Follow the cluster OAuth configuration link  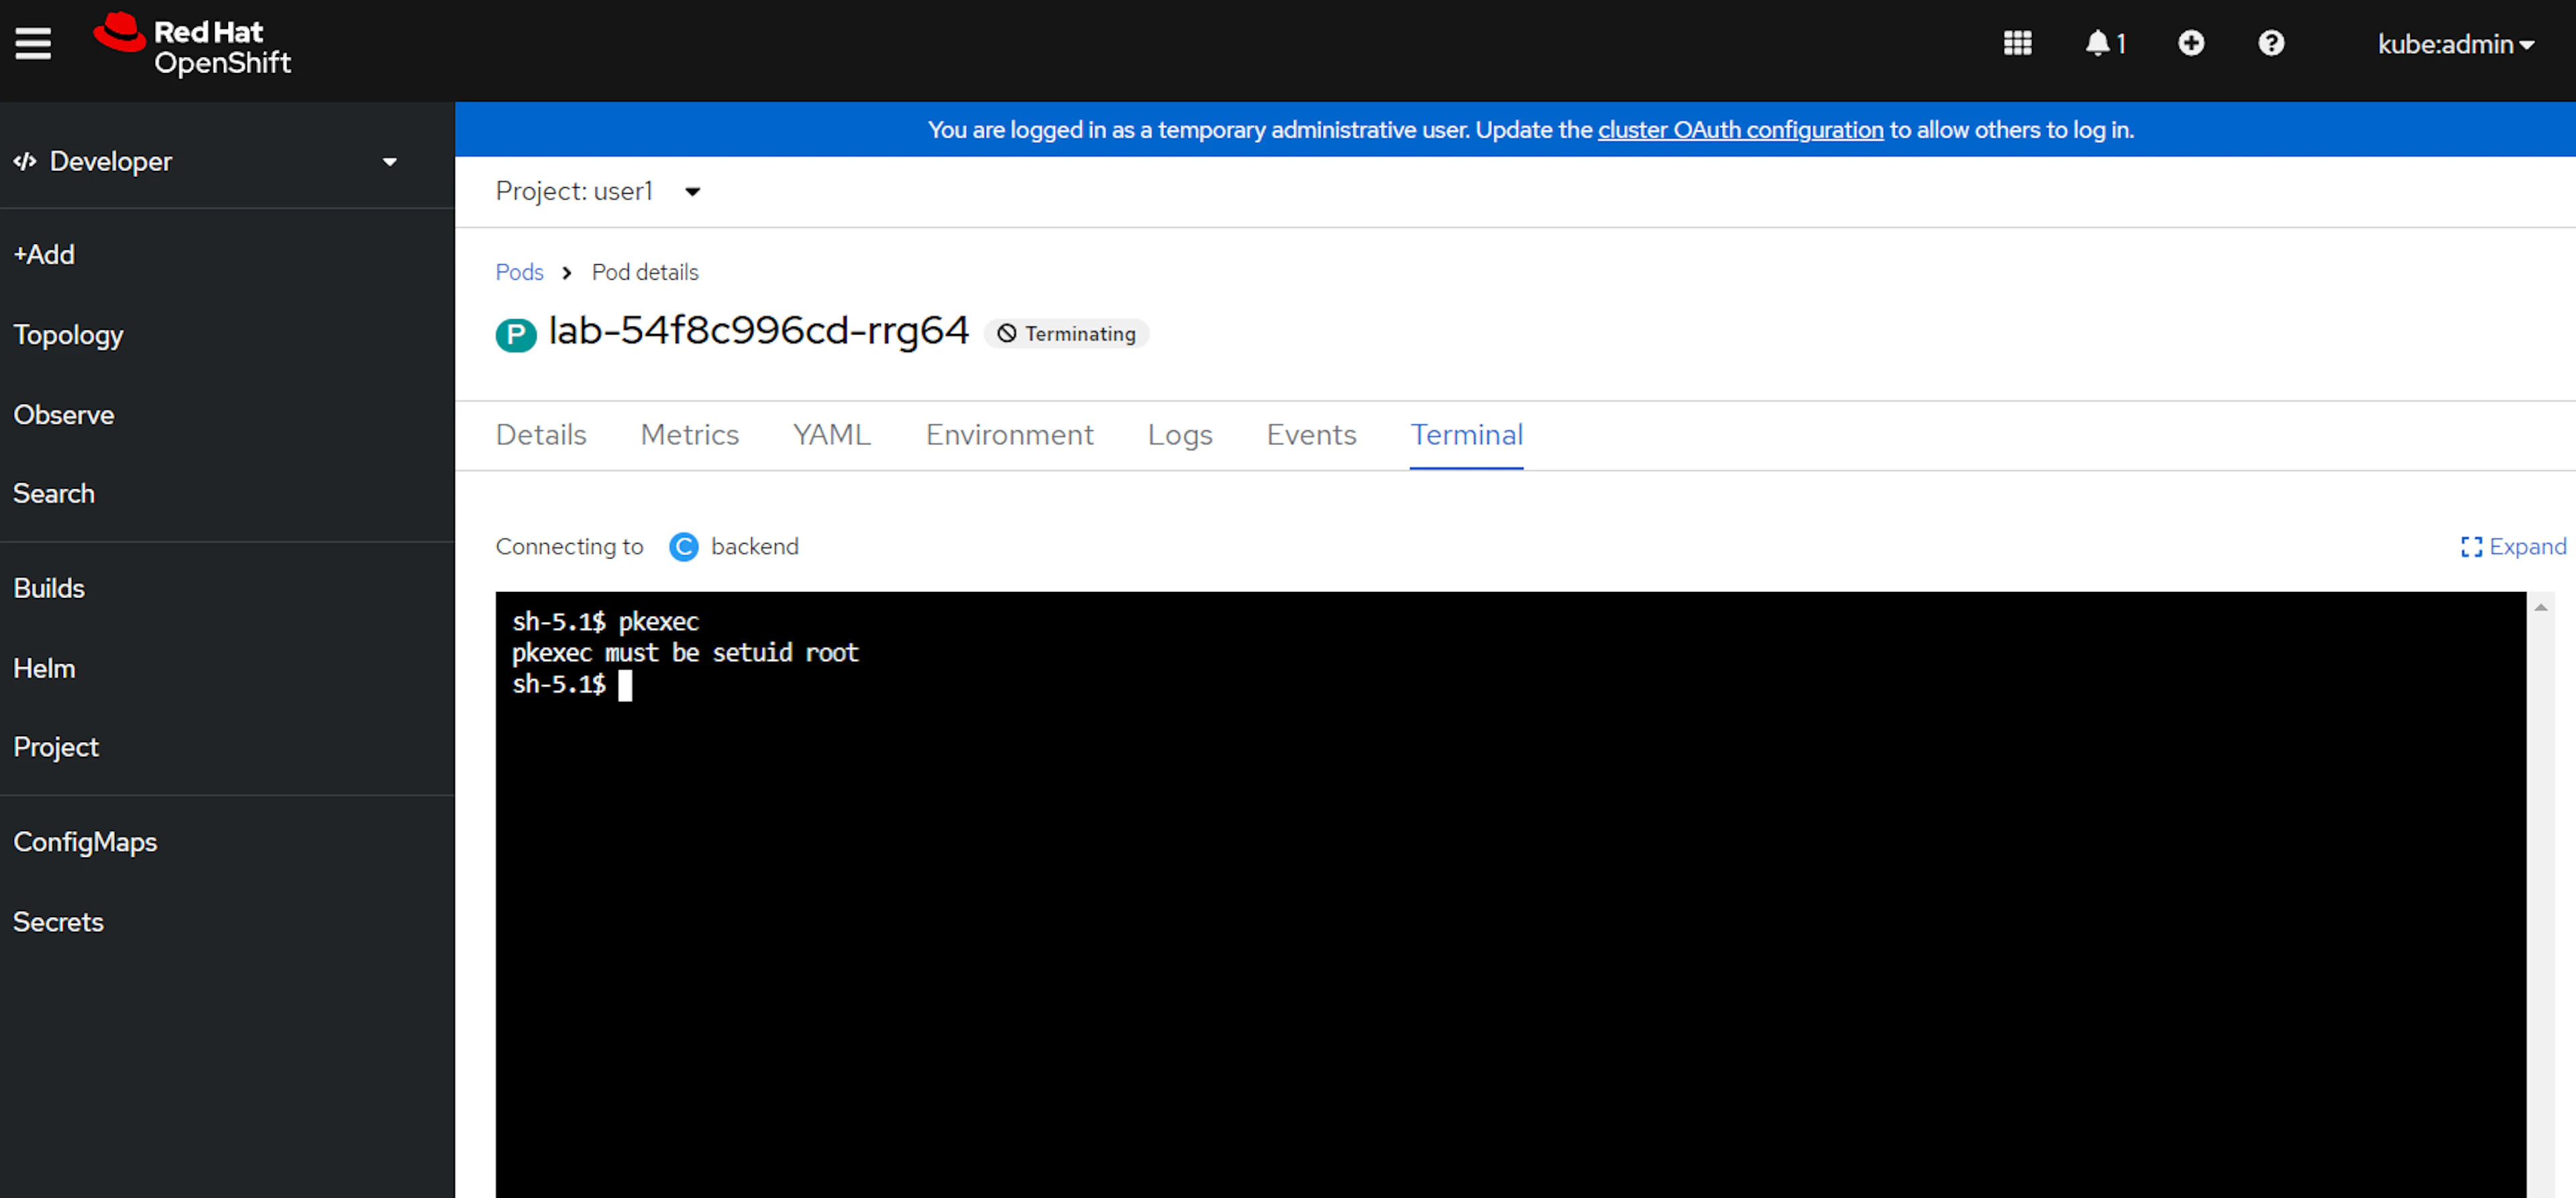1739,130
